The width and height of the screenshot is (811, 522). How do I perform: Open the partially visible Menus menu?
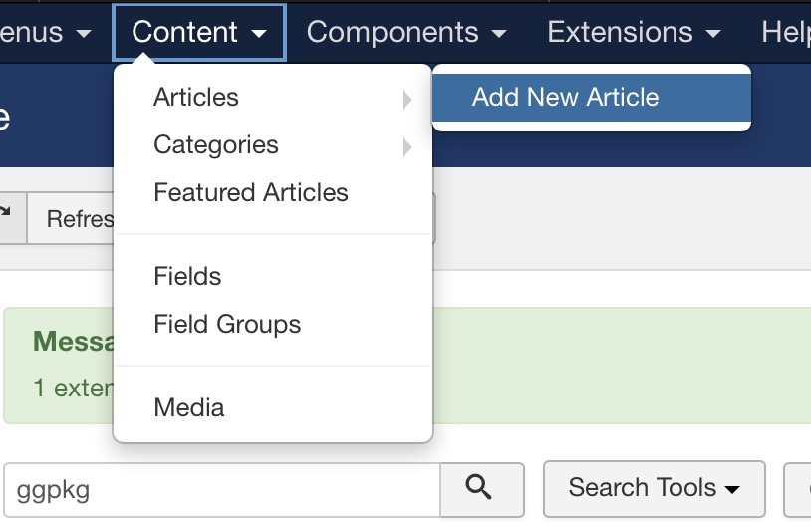[x=45, y=32]
